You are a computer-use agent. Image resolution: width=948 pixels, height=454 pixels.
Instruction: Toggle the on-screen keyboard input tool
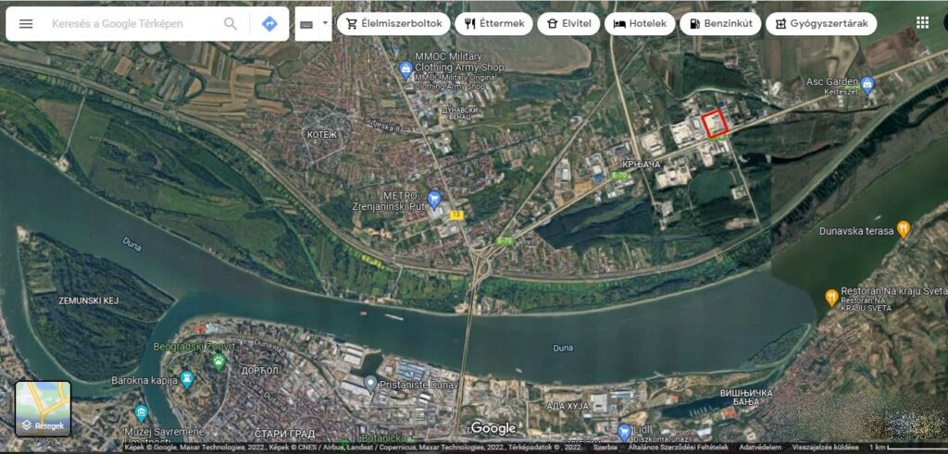point(307,24)
